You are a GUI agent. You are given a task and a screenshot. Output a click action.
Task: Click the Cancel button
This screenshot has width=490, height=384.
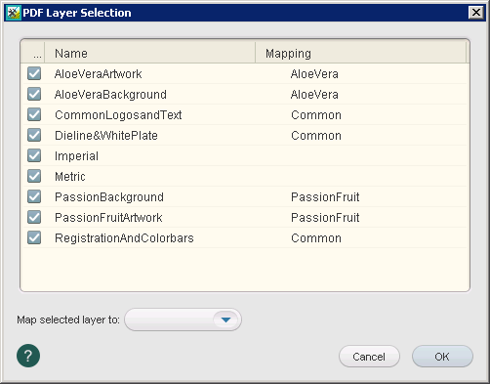click(369, 357)
